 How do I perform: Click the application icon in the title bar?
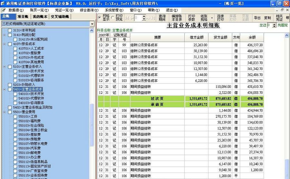point(3,3)
